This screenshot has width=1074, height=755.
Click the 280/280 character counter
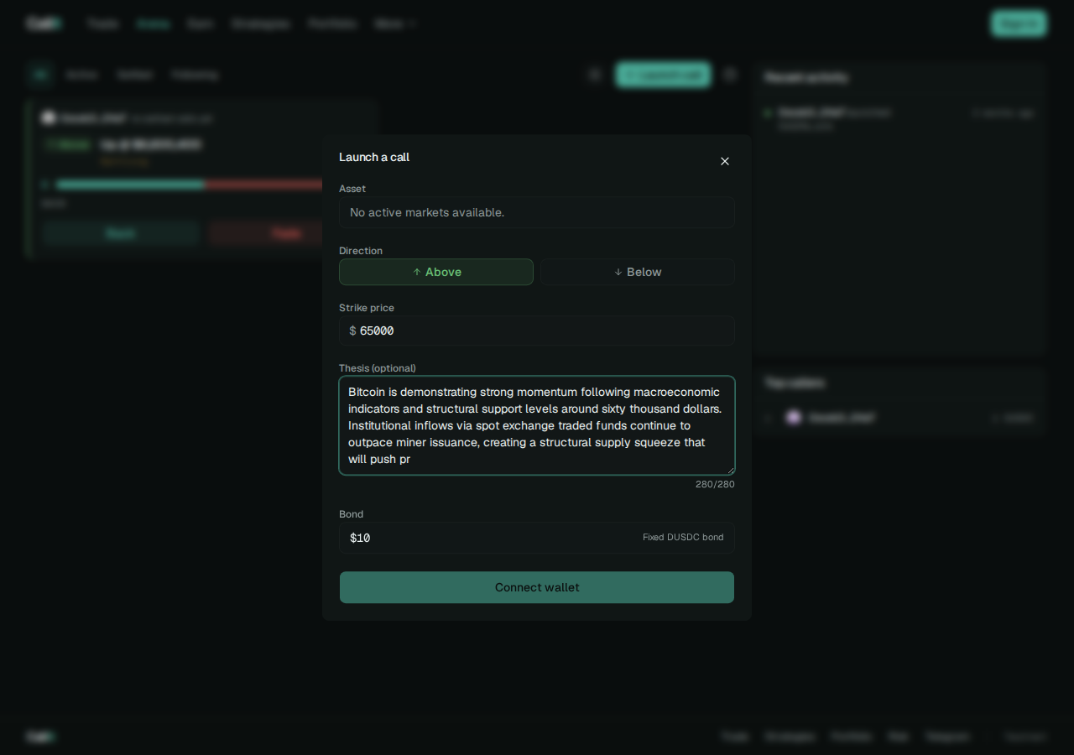(x=715, y=484)
